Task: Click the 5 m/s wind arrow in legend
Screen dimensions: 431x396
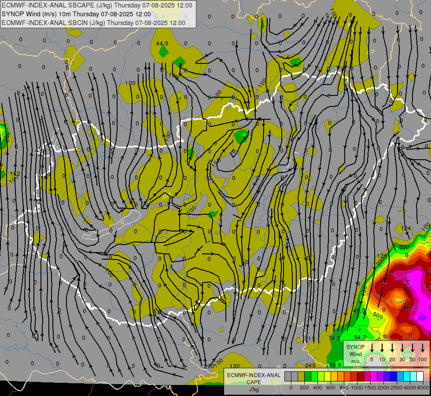Action: pos(372,348)
